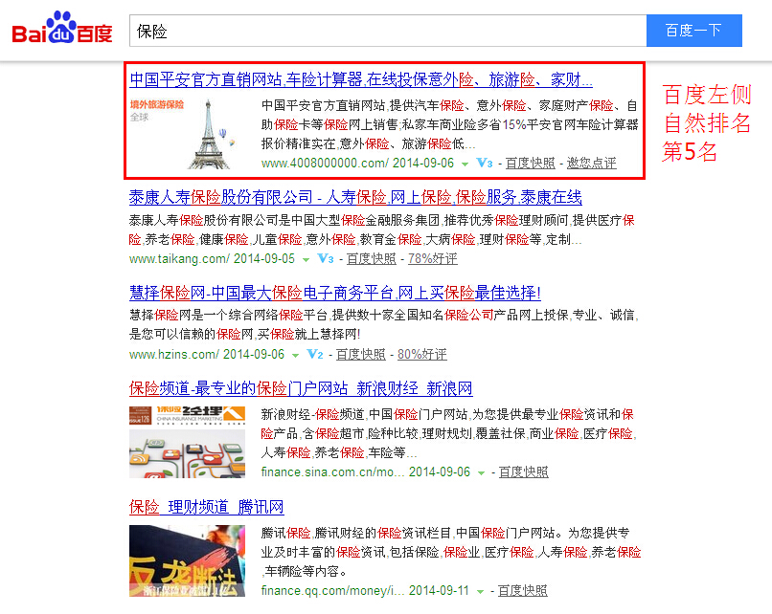Screen dimensions: 772x614
Task: Expand green arrow on finance.qq.com result
Action: 481,592
